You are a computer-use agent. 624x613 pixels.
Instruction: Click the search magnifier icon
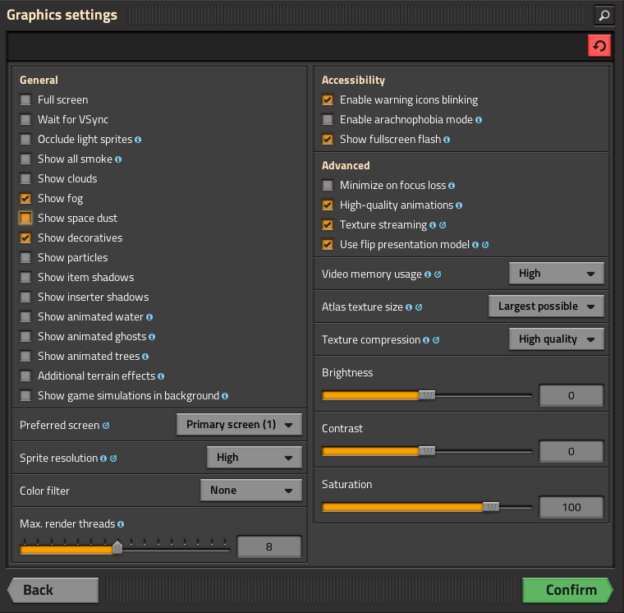pos(604,16)
